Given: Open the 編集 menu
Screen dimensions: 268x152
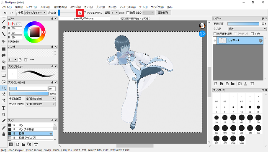Looking at the screenshot, I should 19,7.
